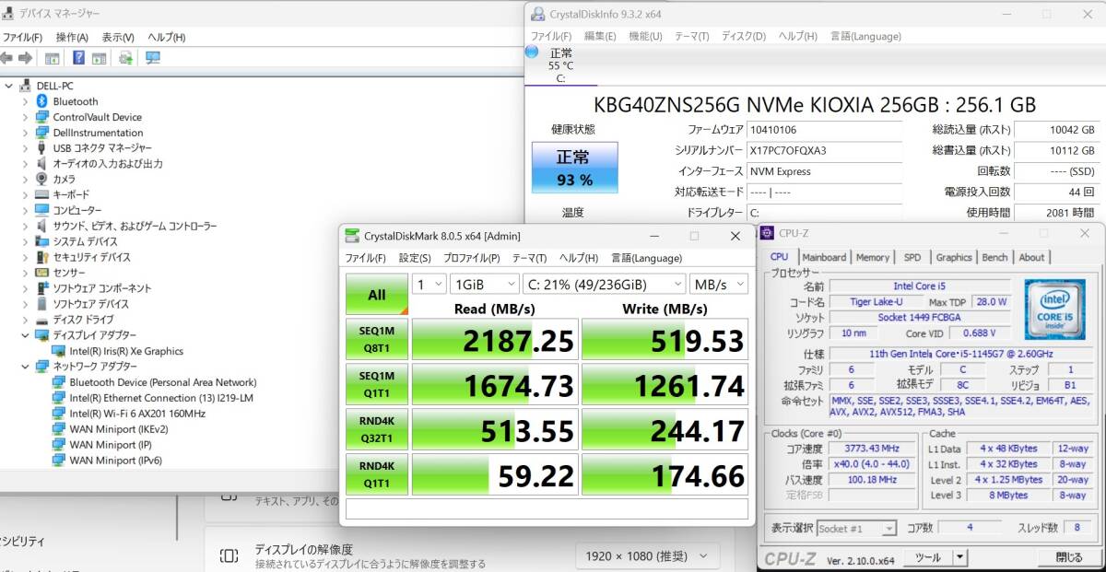Click the blue Help icon in Device Manager toolbar
The image size is (1106, 572).
78,58
